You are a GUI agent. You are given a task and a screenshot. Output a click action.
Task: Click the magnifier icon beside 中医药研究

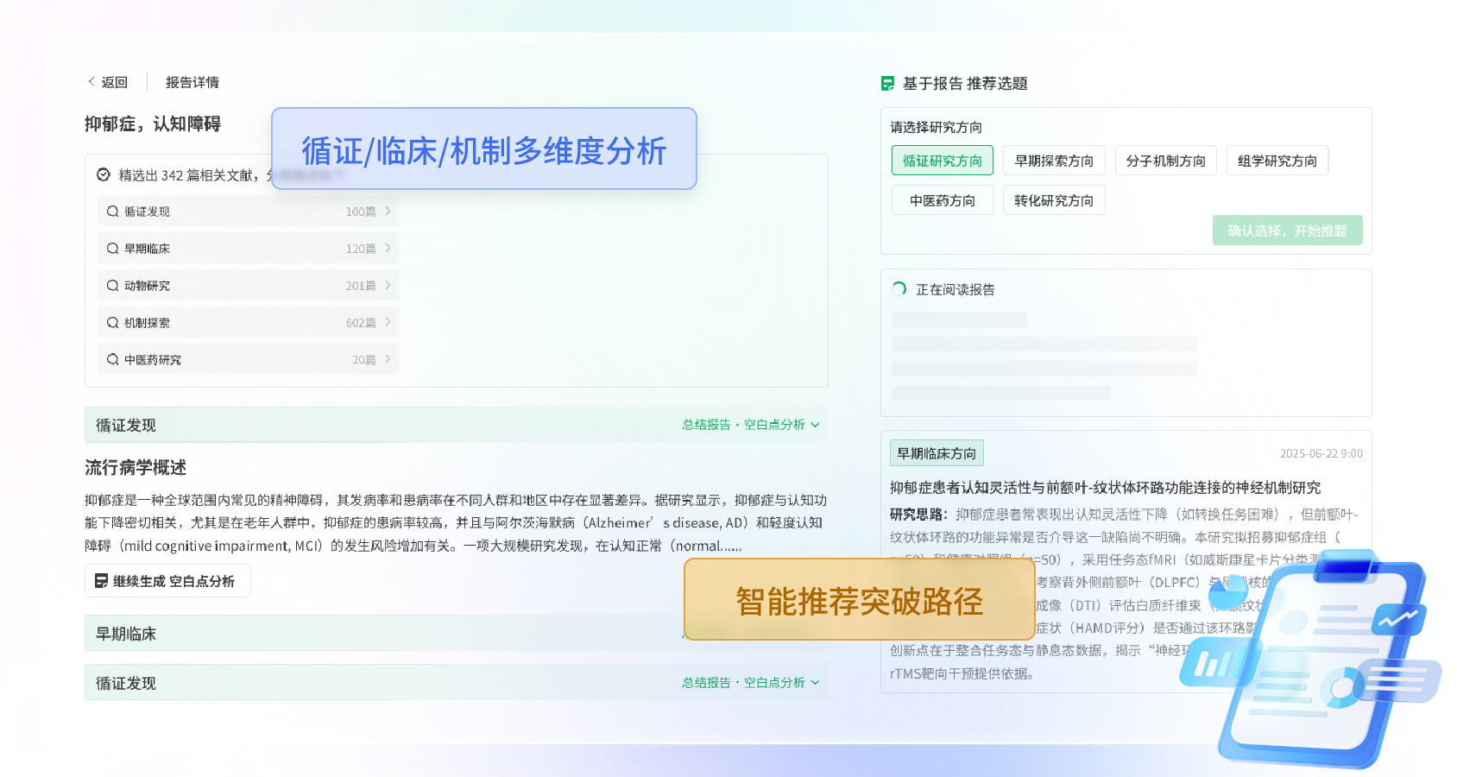[x=112, y=359]
